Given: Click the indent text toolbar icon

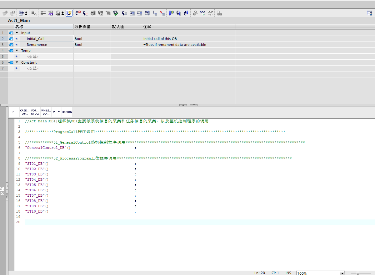Looking at the screenshot, I should click(x=132, y=13).
